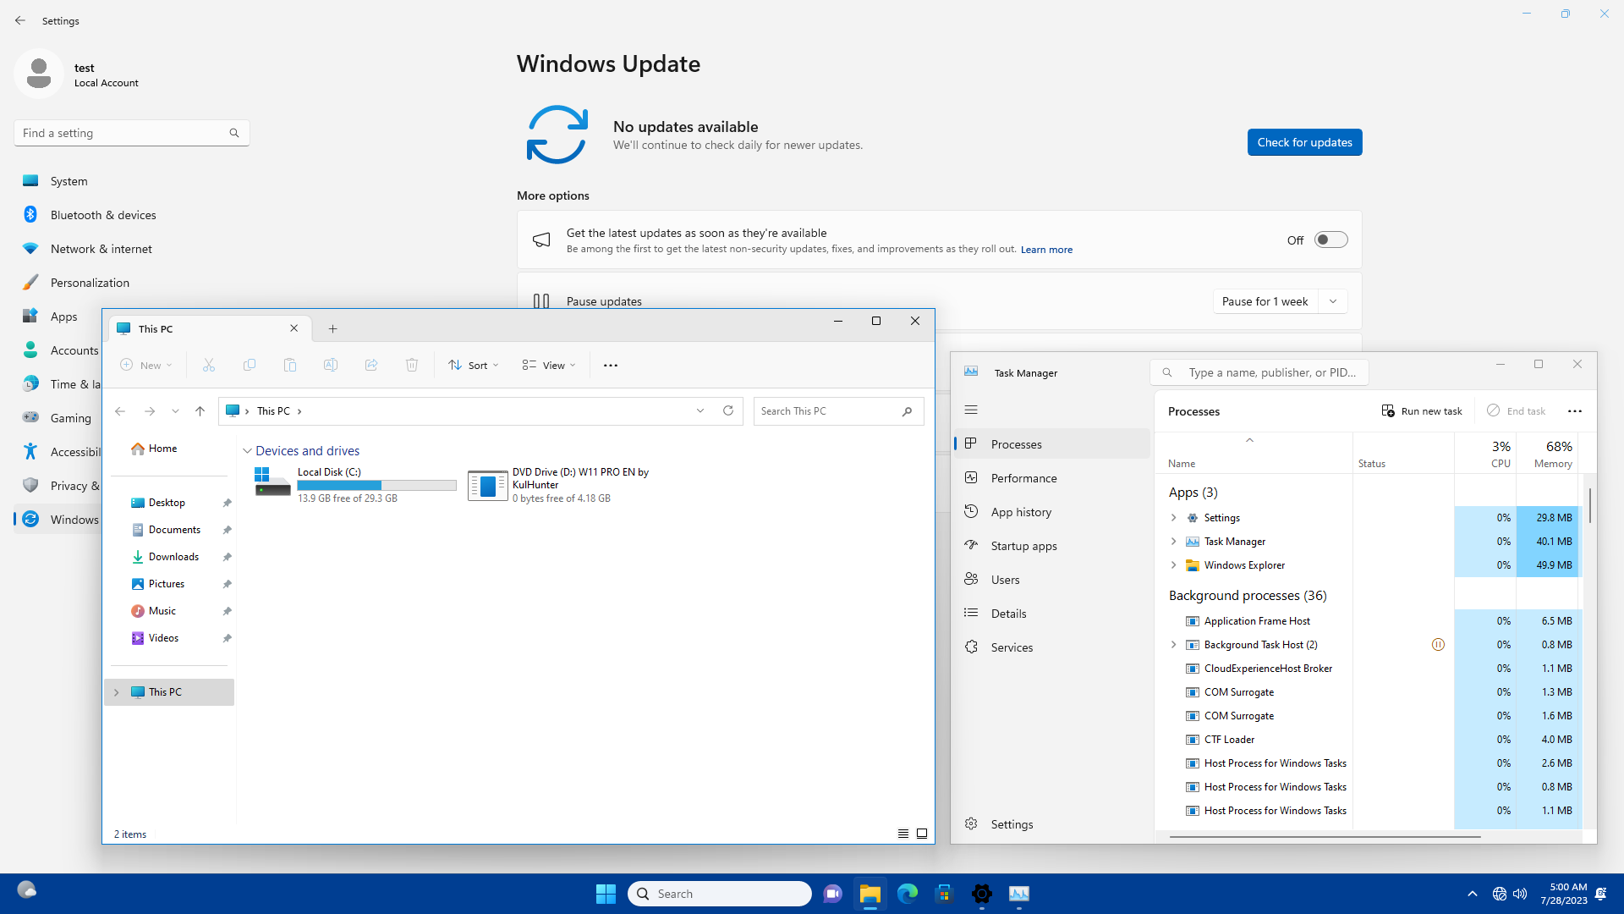Click the Task Manager hamburger menu icon
This screenshot has height=914, width=1624.
coord(971,410)
